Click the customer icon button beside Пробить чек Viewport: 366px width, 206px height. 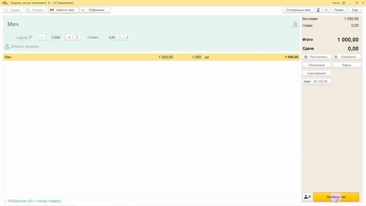307,197
